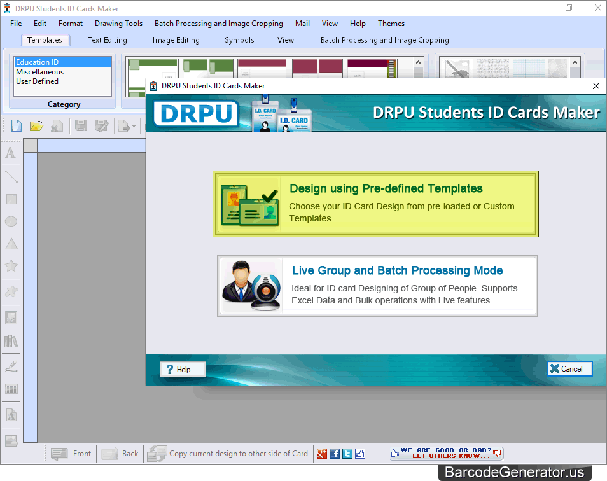The height and width of the screenshot is (481, 607).
Task: Click the Close document icon
Action: [x=57, y=126]
